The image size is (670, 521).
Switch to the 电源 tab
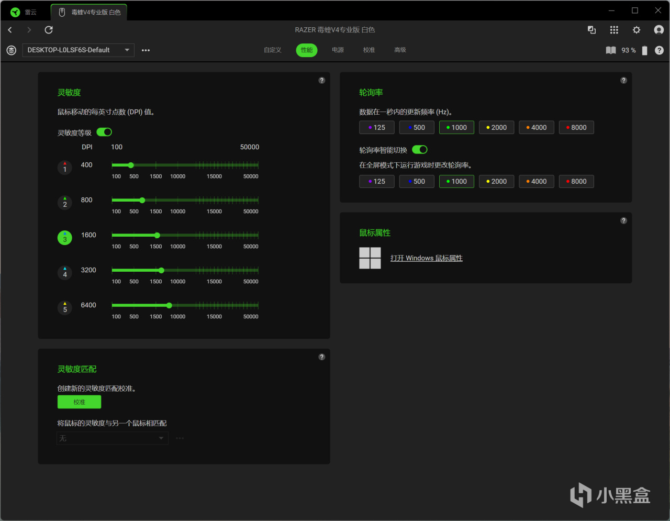[338, 50]
